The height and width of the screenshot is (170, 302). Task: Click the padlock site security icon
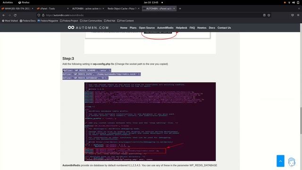[43, 15]
